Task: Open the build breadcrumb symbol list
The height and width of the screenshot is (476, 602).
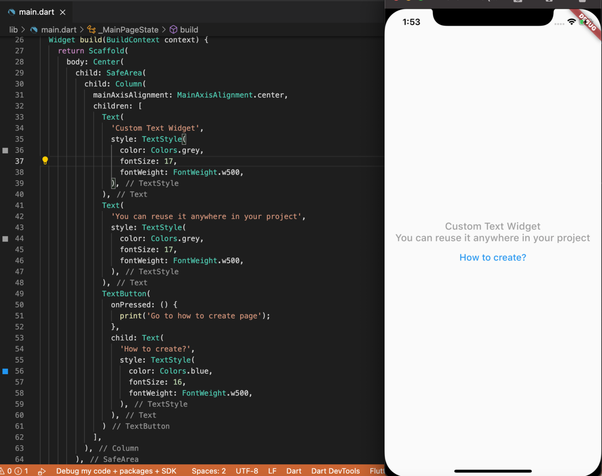Action: coord(189,30)
